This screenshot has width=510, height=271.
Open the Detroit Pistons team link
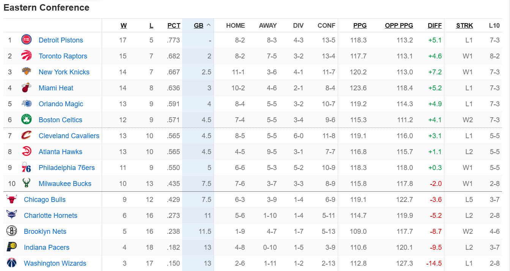[x=60, y=40]
